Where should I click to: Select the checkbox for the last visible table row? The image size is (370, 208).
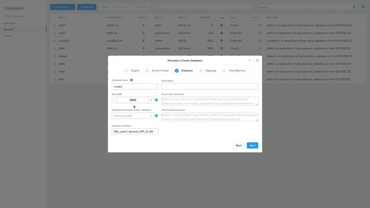pos(54,80)
